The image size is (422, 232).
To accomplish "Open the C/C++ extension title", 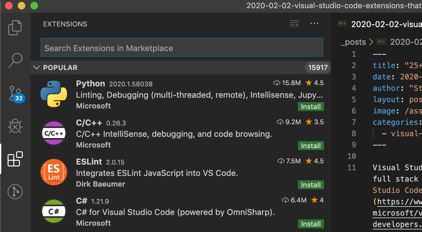I will click(x=89, y=123).
